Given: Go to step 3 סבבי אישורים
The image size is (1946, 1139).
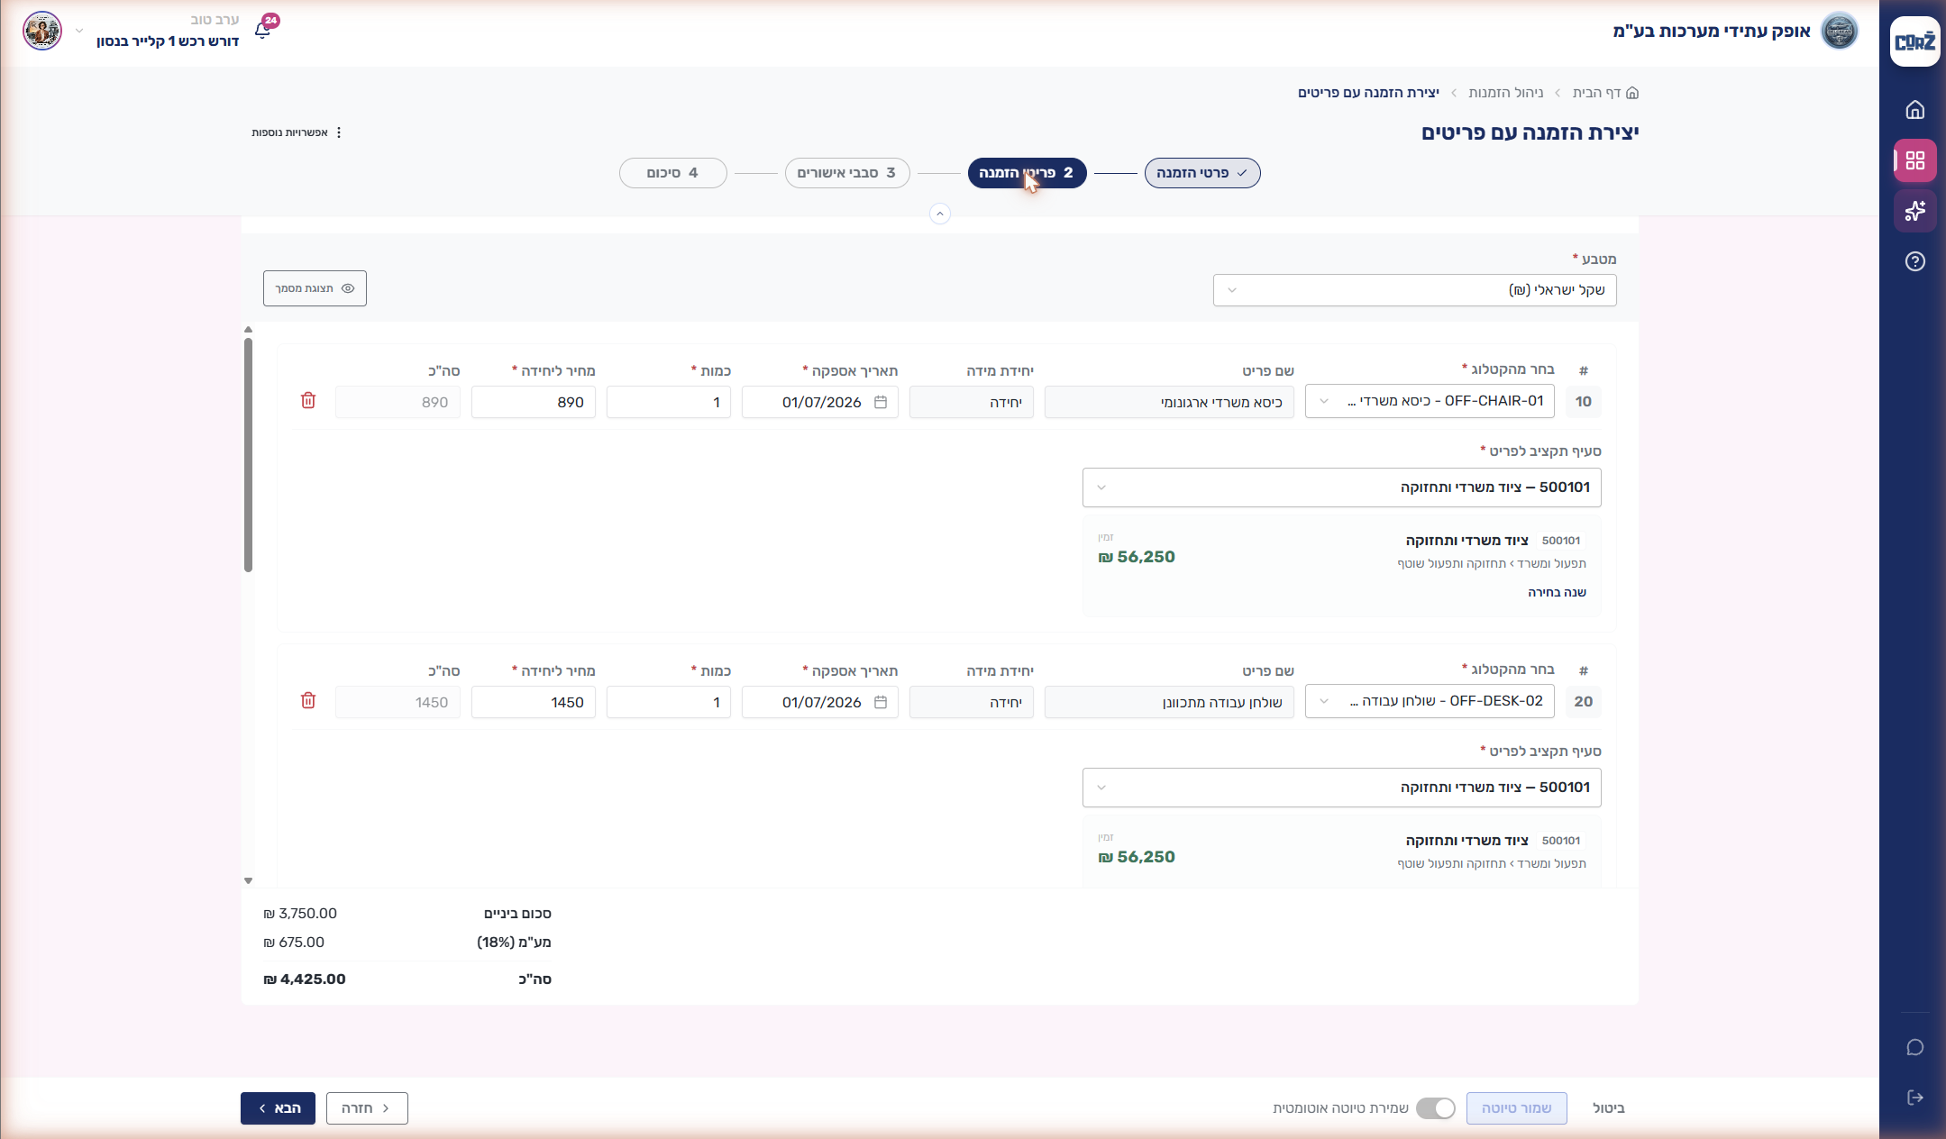Looking at the screenshot, I should pos(847,173).
